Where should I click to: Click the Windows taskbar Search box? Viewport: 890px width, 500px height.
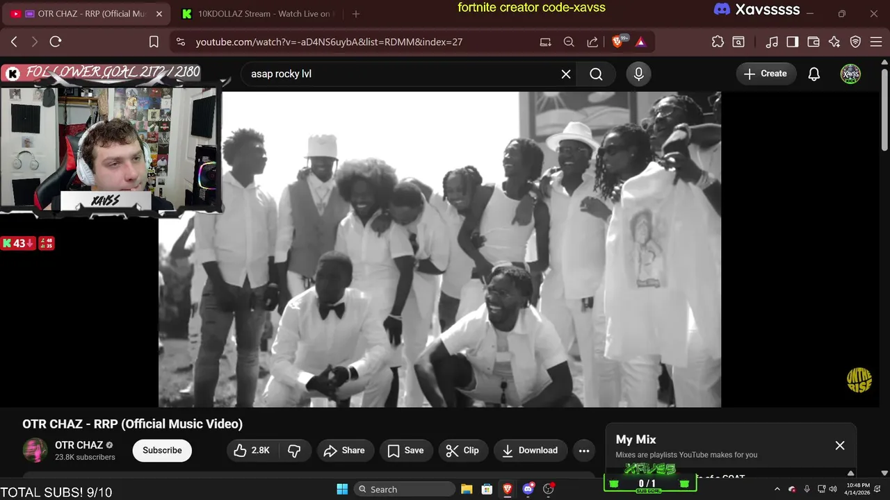pos(406,489)
